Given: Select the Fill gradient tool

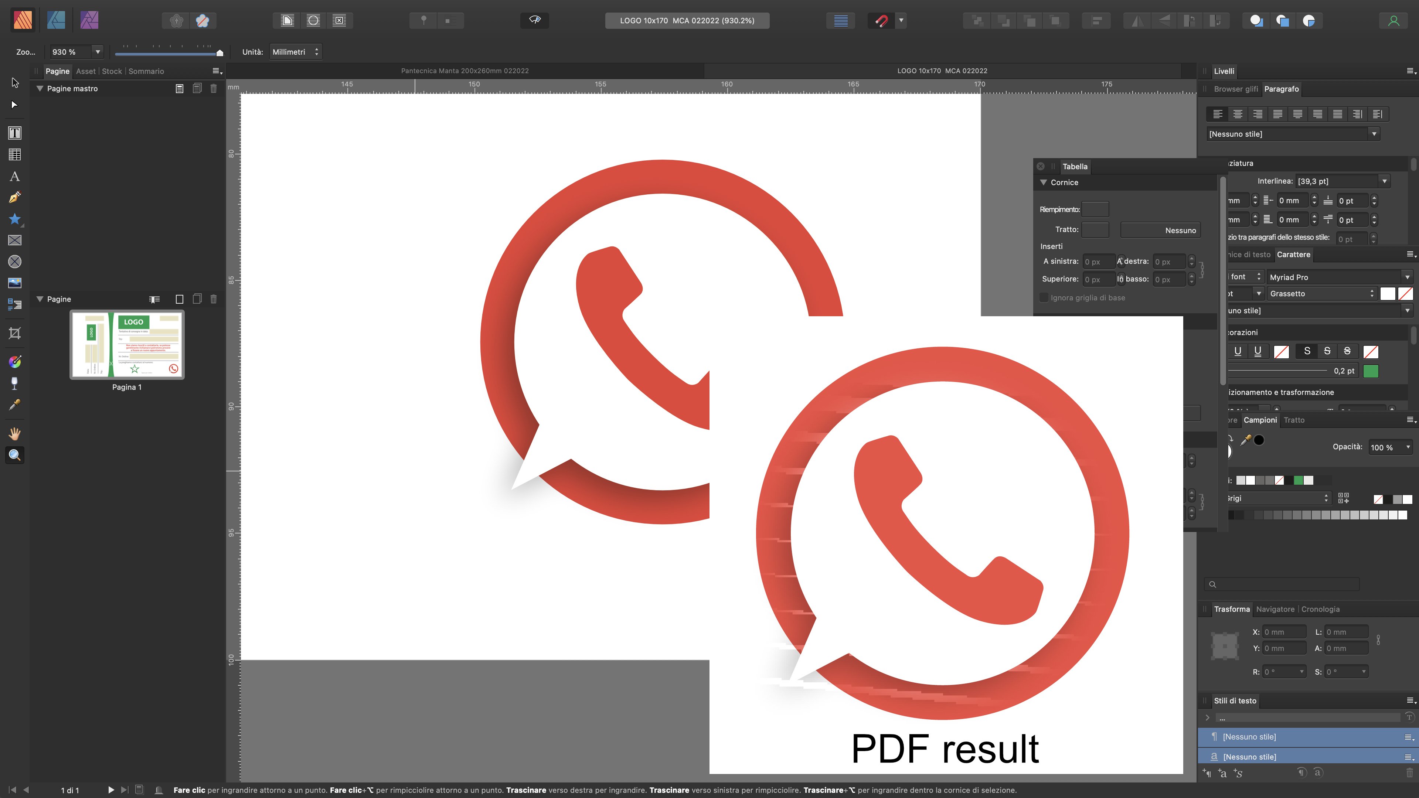Looking at the screenshot, I should pyautogui.click(x=15, y=362).
